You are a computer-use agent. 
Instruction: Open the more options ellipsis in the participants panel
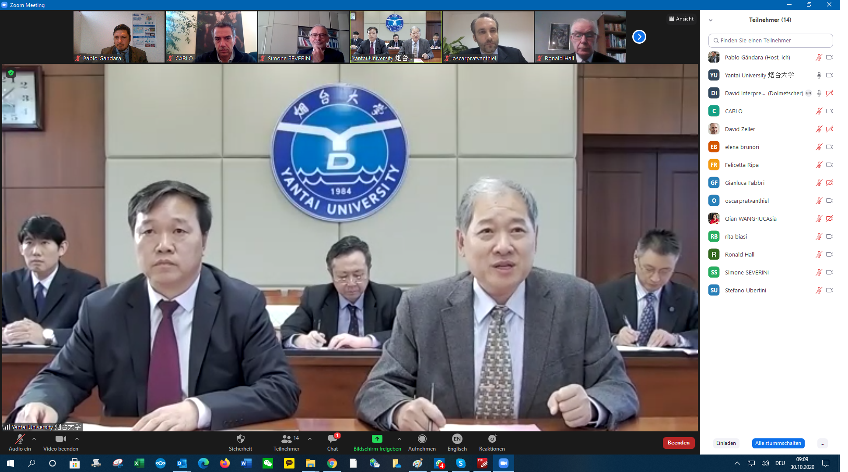[x=822, y=443]
